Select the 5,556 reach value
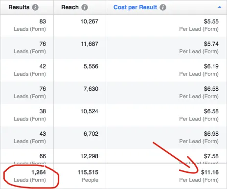Viewport: 227px width, 189px height. (x=91, y=66)
